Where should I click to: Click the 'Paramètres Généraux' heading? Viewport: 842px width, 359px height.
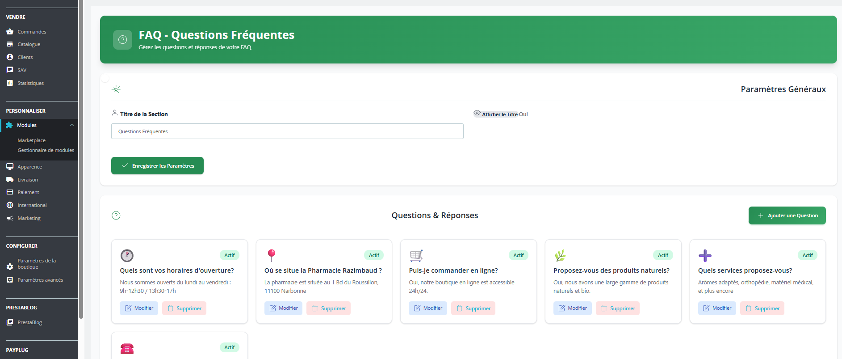pos(783,89)
